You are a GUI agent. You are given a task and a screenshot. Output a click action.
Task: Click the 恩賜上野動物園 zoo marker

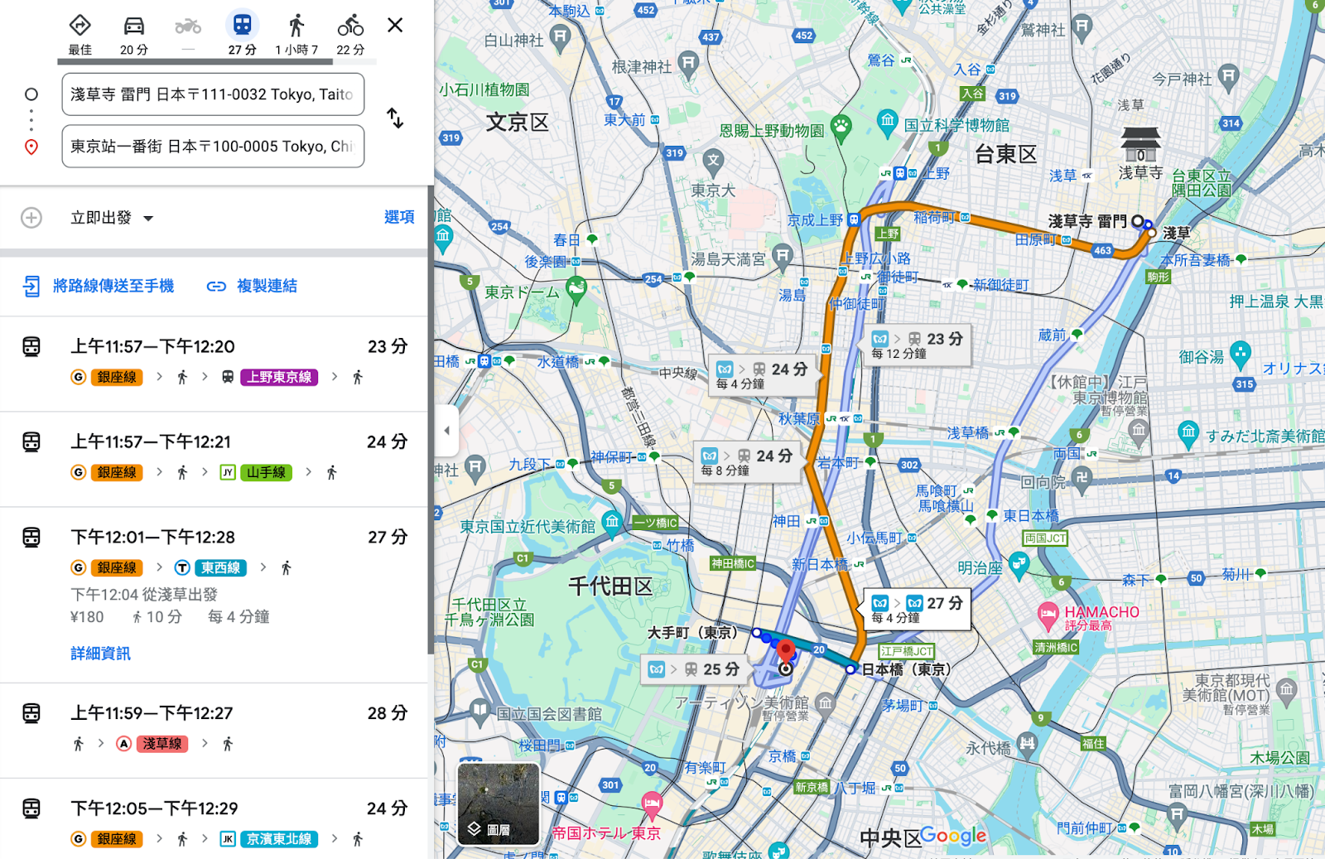click(841, 128)
